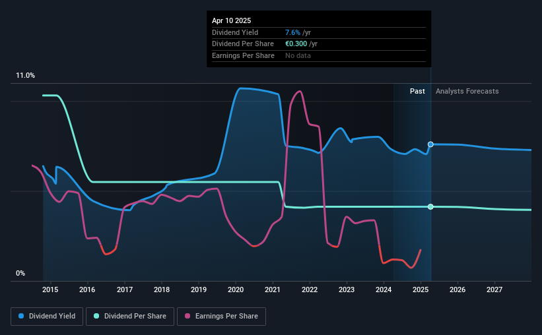This screenshot has height=335, width=542.
Task: Click the blue Dividend Yield legend dot
Action: [x=21, y=316]
